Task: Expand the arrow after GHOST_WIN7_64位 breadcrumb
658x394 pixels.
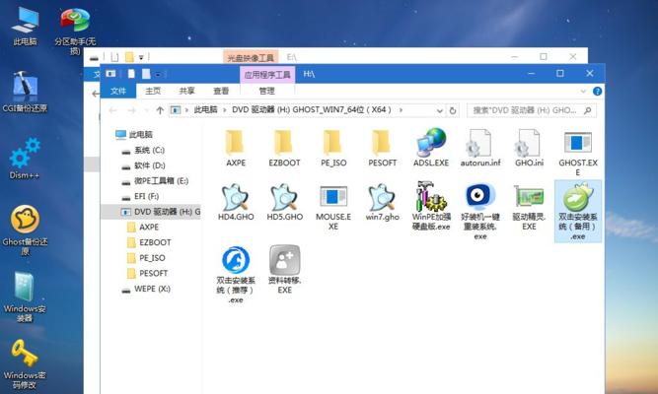Action: coord(401,109)
